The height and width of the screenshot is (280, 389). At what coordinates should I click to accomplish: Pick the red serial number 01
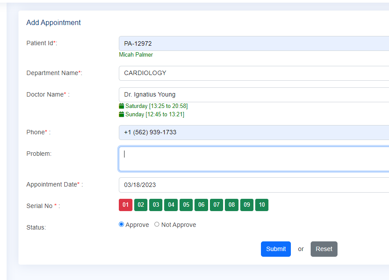(125, 205)
